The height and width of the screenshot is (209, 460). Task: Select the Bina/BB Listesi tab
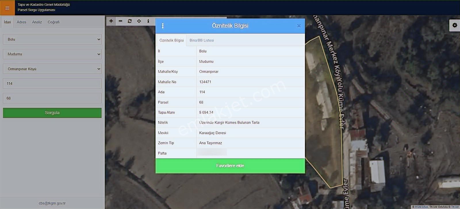202,41
